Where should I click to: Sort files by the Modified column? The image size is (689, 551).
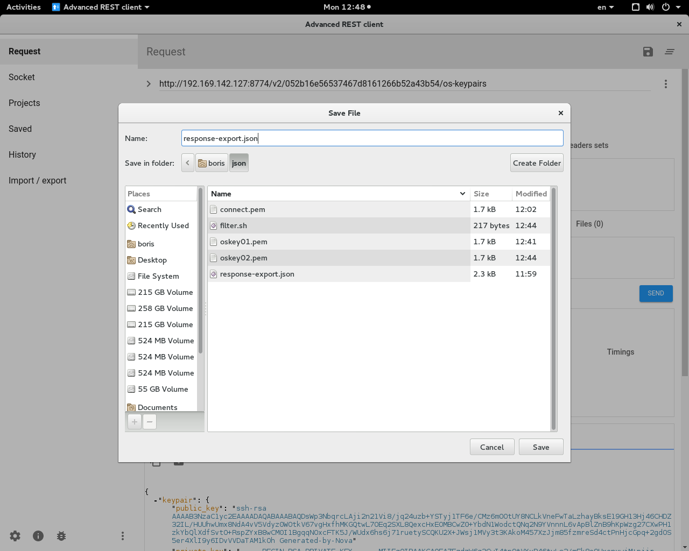[531, 194]
